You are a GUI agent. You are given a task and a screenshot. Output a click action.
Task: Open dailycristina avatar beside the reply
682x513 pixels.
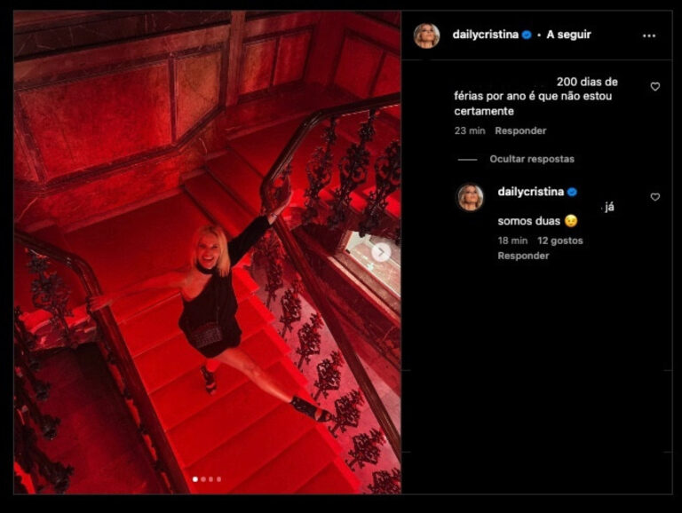click(471, 197)
